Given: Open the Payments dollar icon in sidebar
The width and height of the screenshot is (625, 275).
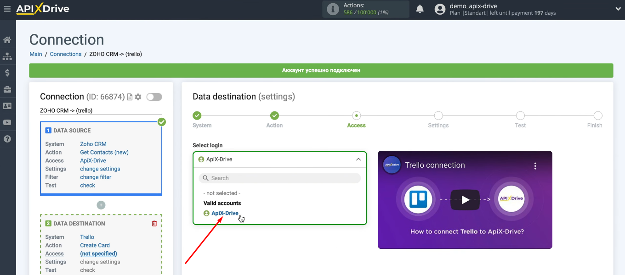Looking at the screenshot, I should click(7, 72).
